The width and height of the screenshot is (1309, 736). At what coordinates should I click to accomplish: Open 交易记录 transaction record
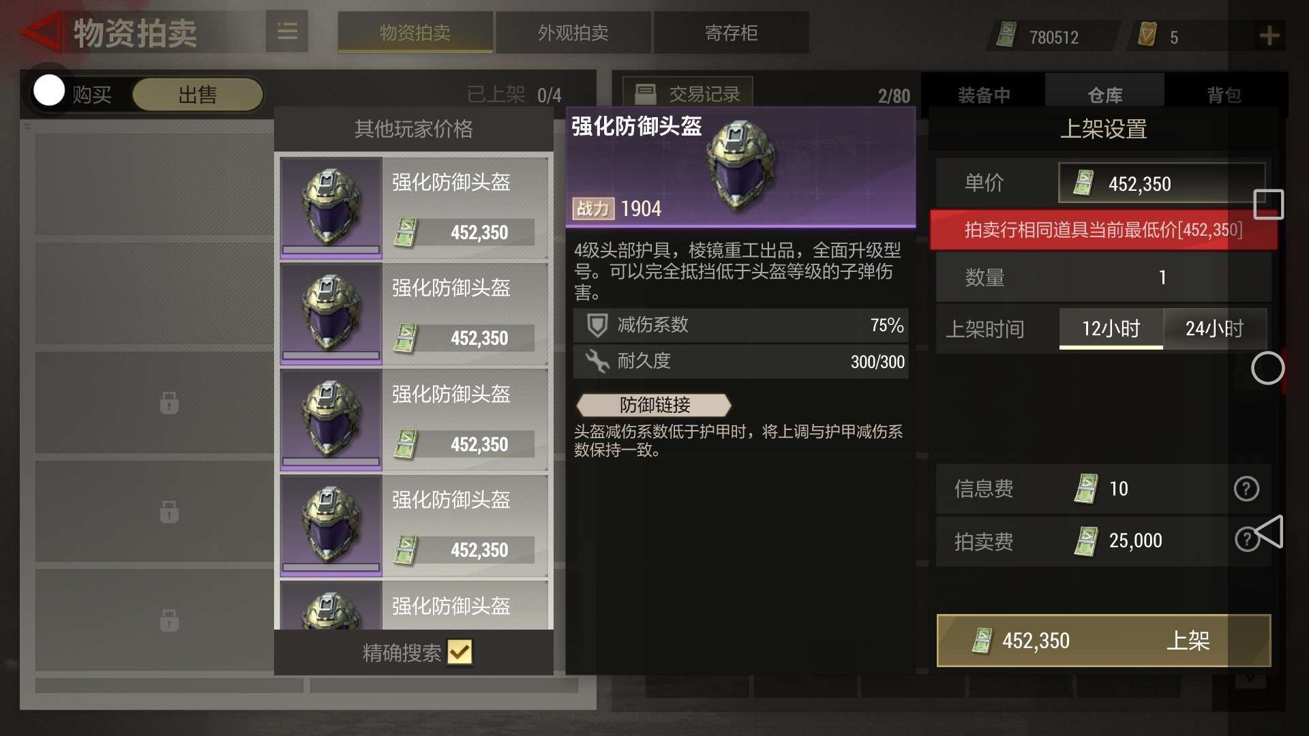pos(688,93)
